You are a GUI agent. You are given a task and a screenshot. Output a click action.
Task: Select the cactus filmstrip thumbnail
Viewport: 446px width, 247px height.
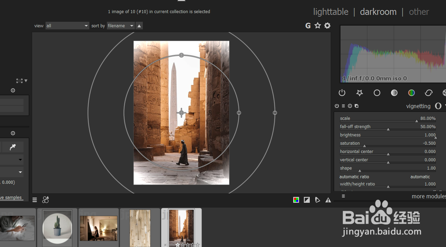tap(57, 228)
